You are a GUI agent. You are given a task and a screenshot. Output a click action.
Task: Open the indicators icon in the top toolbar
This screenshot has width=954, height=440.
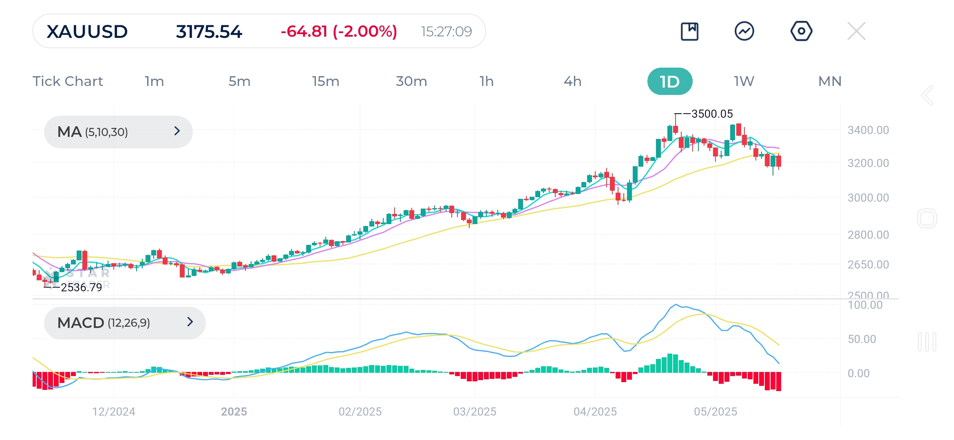(x=745, y=31)
